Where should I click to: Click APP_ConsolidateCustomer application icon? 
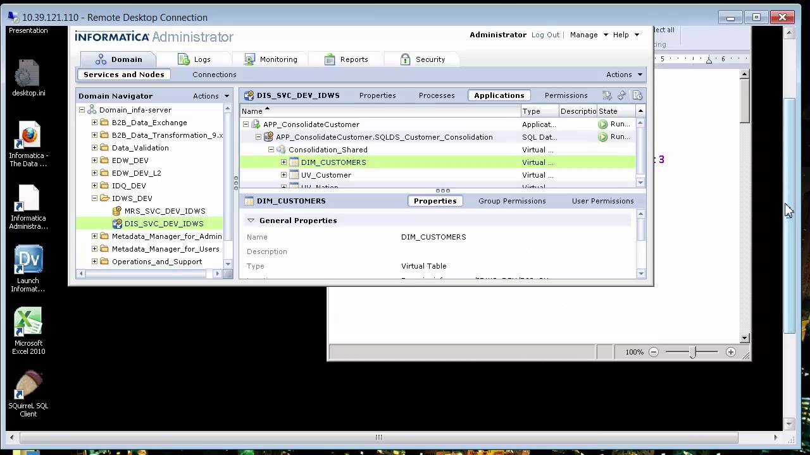pyautogui.click(x=256, y=124)
